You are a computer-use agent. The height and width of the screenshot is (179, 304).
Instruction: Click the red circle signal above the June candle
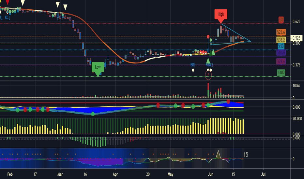pyautogui.click(x=208, y=36)
